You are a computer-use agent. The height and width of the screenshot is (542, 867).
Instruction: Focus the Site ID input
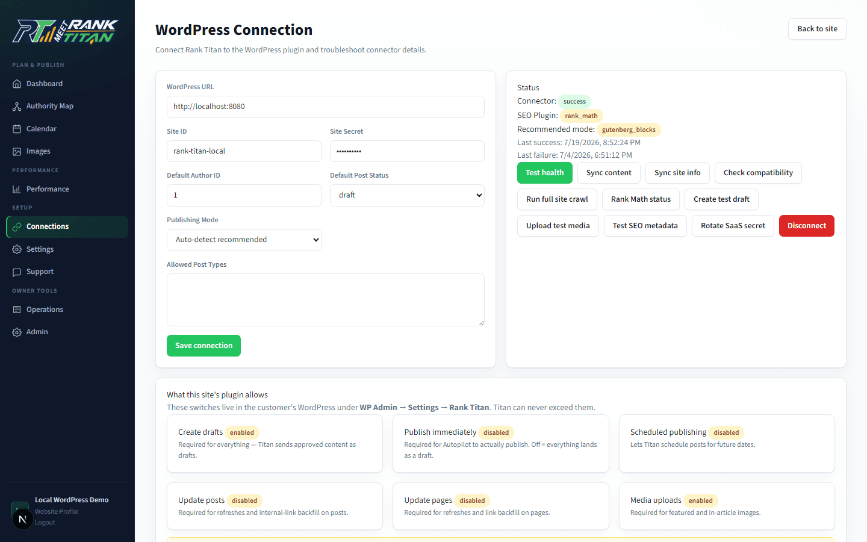pyautogui.click(x=244, y=151)
